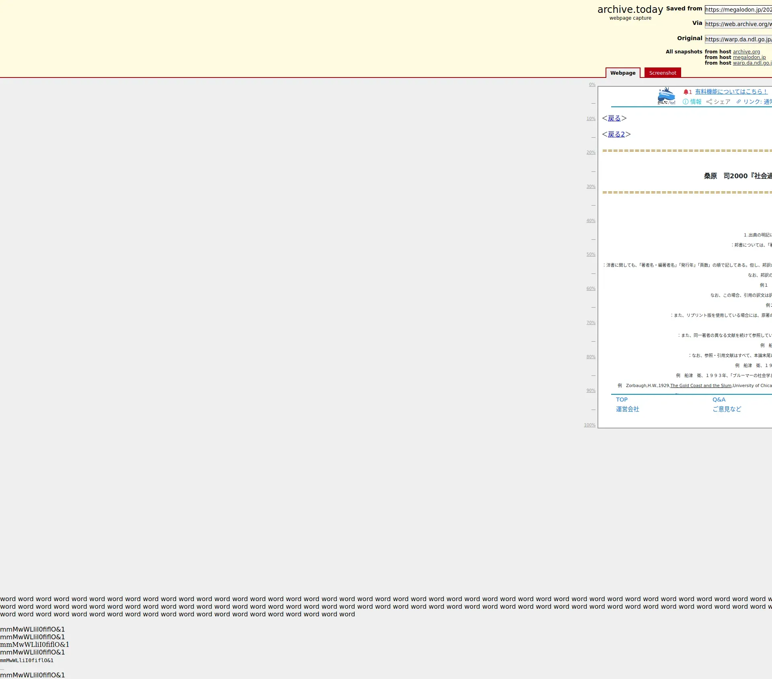The height and width of the screenshot is (679, 772).
Task: Open archive.org host snapshots link
Action: click(746, 52)
